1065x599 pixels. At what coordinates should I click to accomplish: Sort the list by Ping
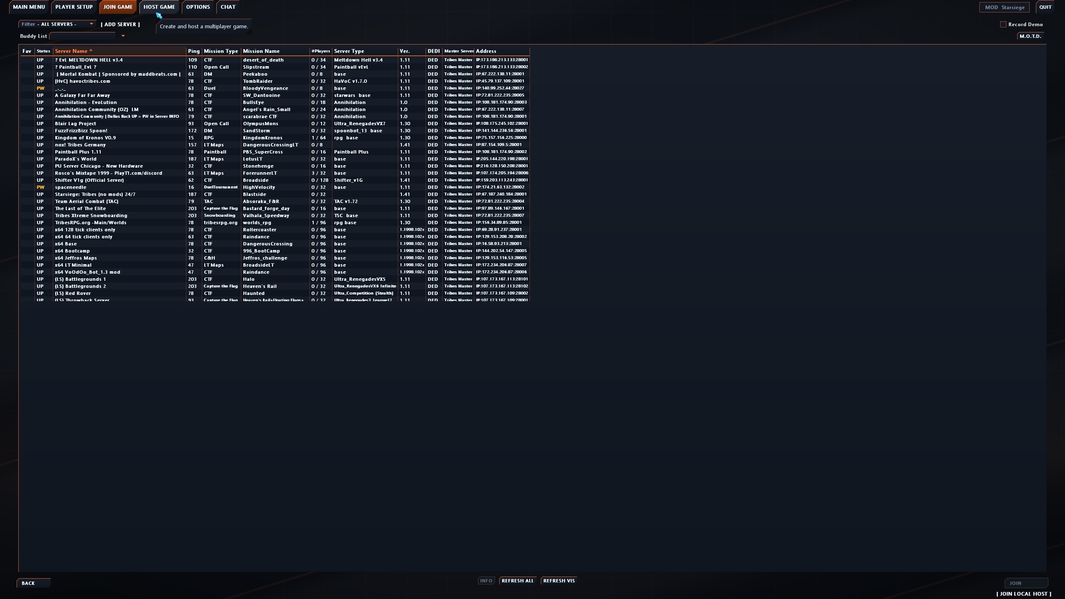click(x=194, y=51)
